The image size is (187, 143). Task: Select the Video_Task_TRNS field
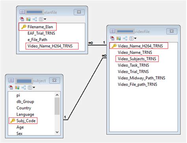pos(133,65)
